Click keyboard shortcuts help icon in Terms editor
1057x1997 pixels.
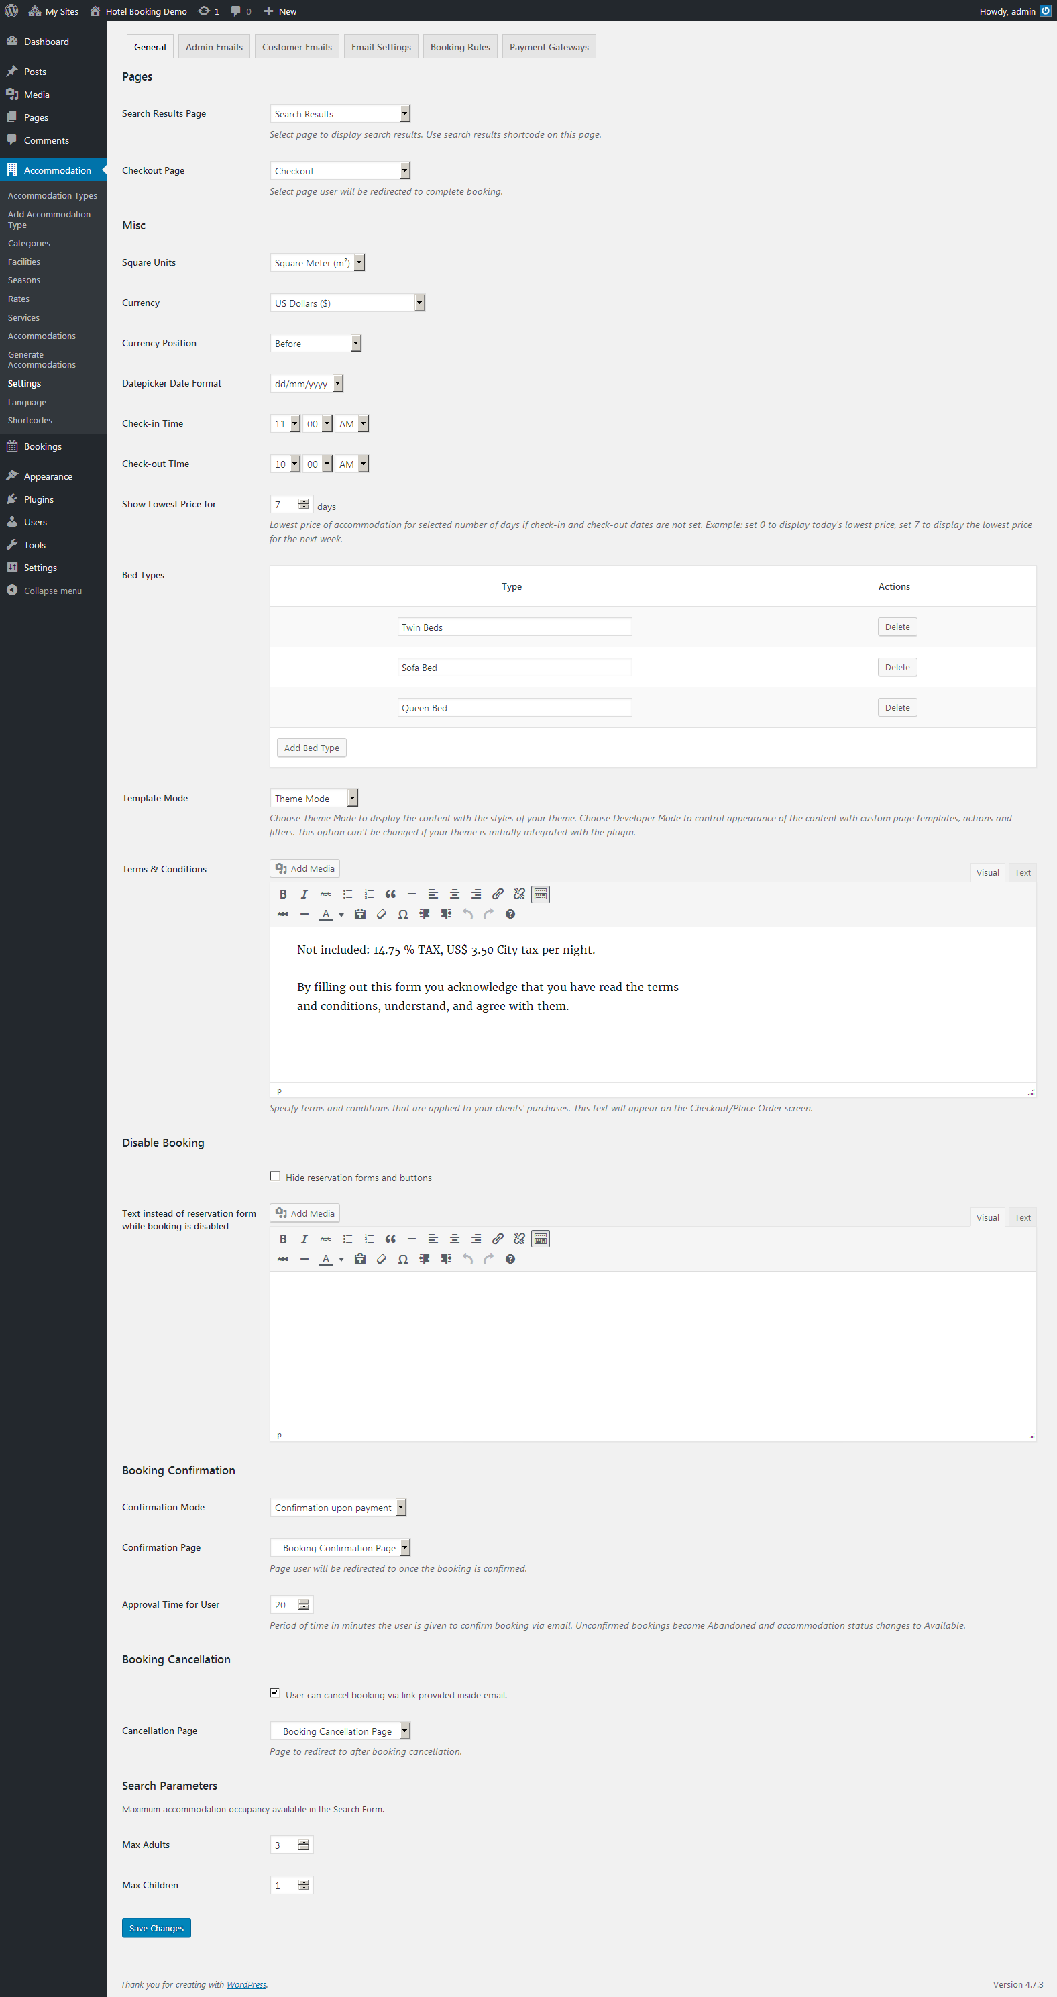click(x=510, y=914)
